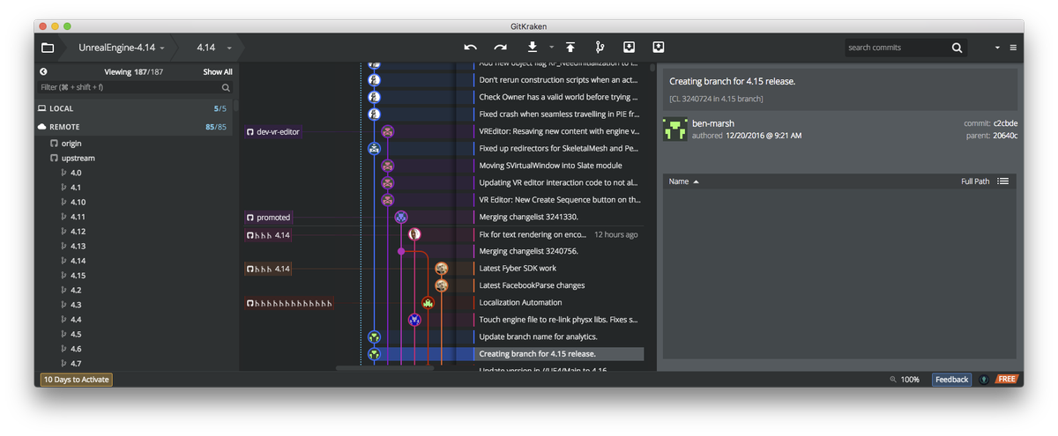Click the commit node for Localization Automation

[428, 302]
